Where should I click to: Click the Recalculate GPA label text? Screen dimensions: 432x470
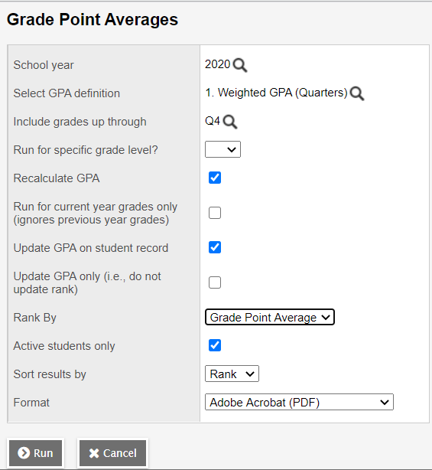pos(57,178)
